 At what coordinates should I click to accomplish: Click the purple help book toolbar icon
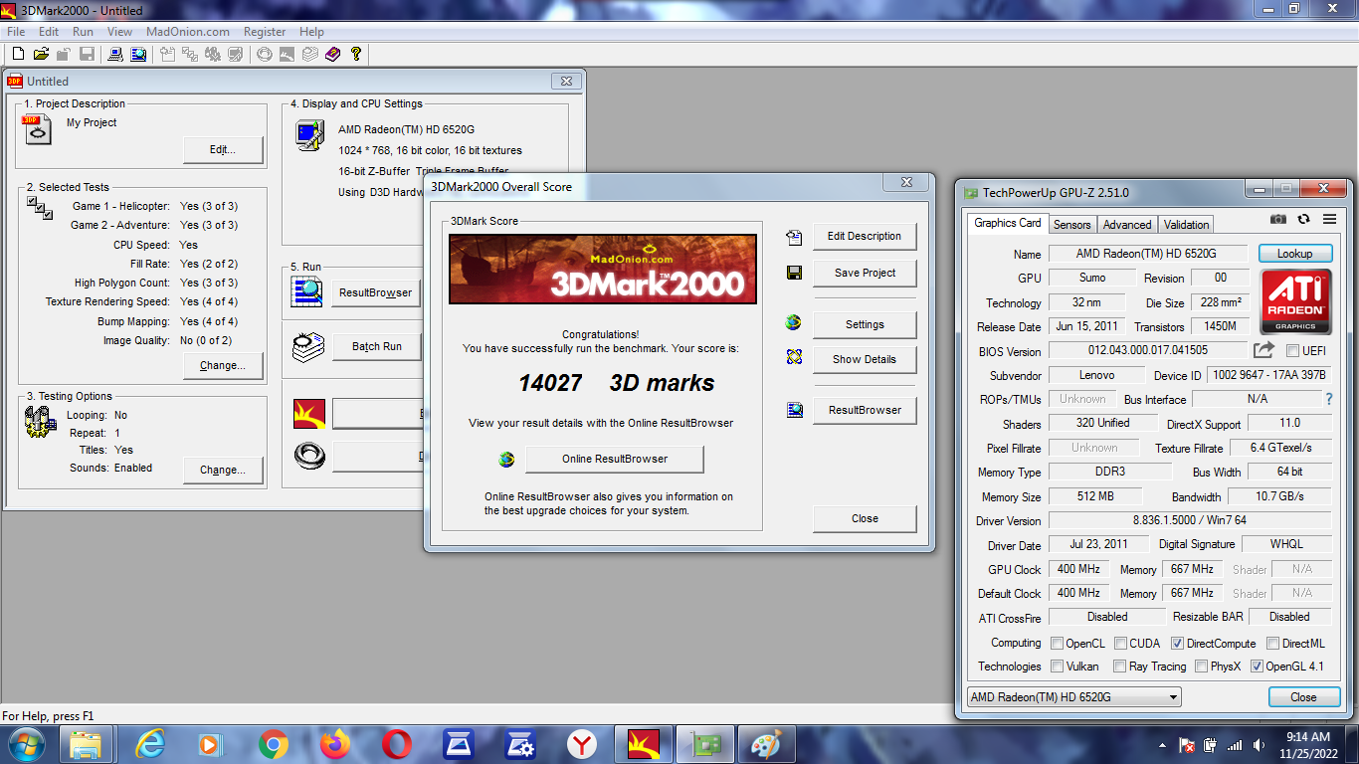(x=333, y=54)
